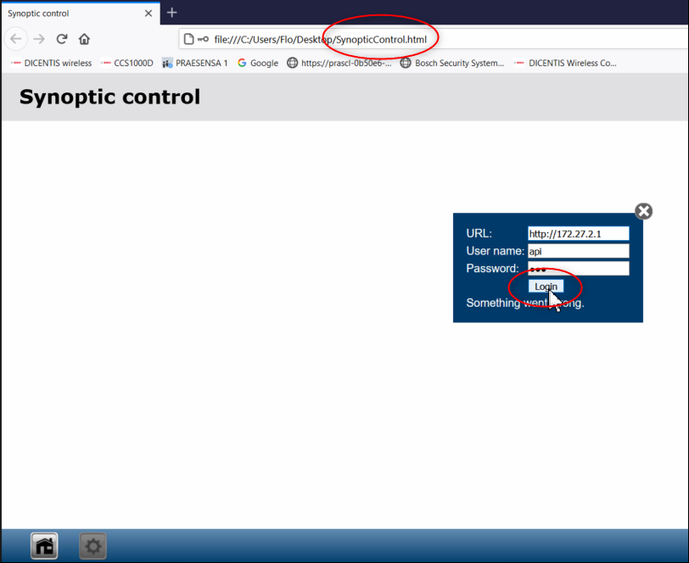Go back using the browser back arrow

click(16, 39)
